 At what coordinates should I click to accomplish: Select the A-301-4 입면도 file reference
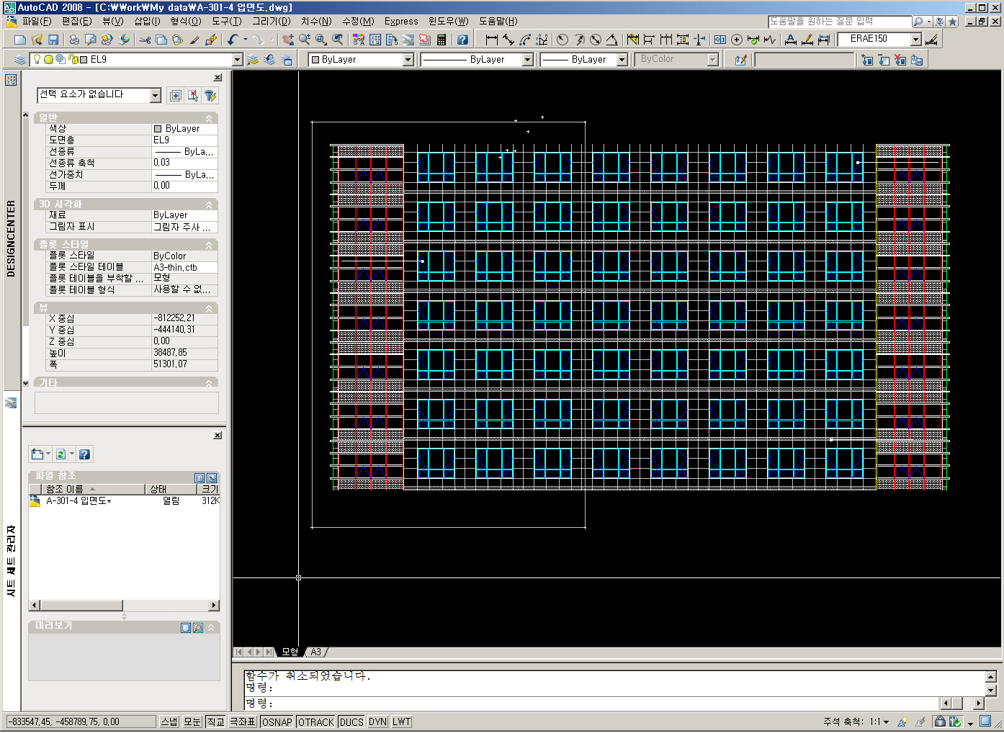tap(78, 501)
